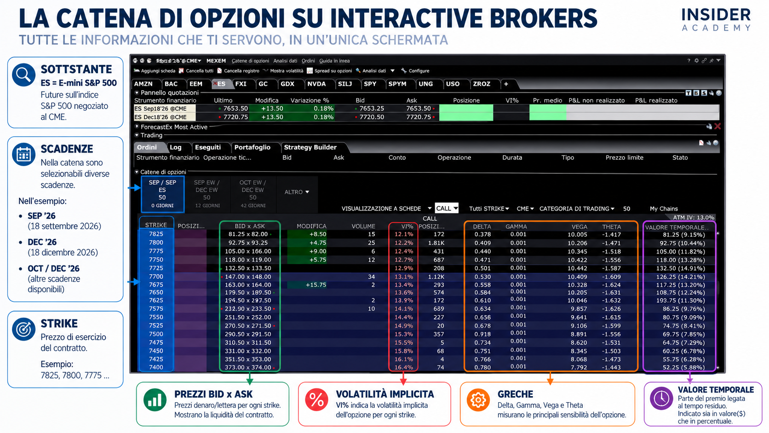Collapse the Catene di opzioni section
Image resolution: width=769 pixels, height=433 pixels.
(x=137, y=172)
